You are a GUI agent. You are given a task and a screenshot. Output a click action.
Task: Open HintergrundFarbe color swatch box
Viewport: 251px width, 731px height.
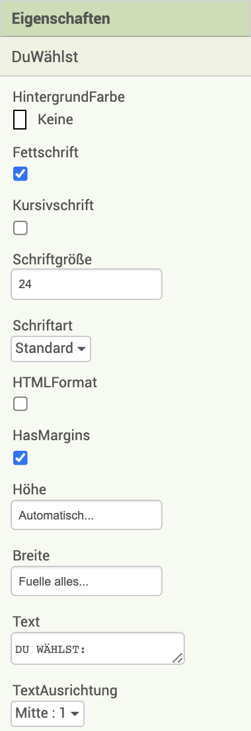click(x=20, y=120)
